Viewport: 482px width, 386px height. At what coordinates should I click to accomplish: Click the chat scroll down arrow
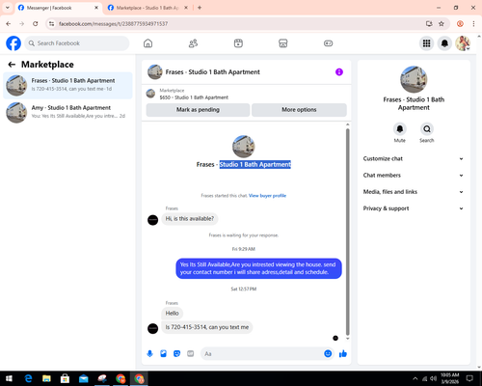click(347, 339)
